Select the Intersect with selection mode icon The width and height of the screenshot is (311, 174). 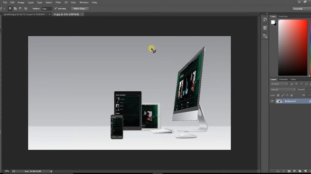[x=26, y=9]
